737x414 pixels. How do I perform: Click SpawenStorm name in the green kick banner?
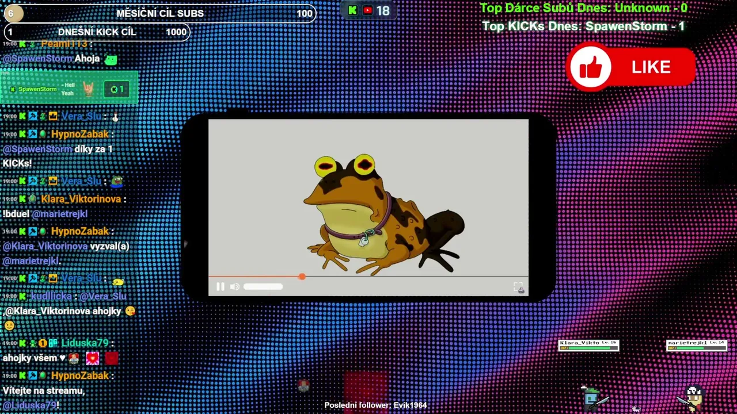(37, 89)
